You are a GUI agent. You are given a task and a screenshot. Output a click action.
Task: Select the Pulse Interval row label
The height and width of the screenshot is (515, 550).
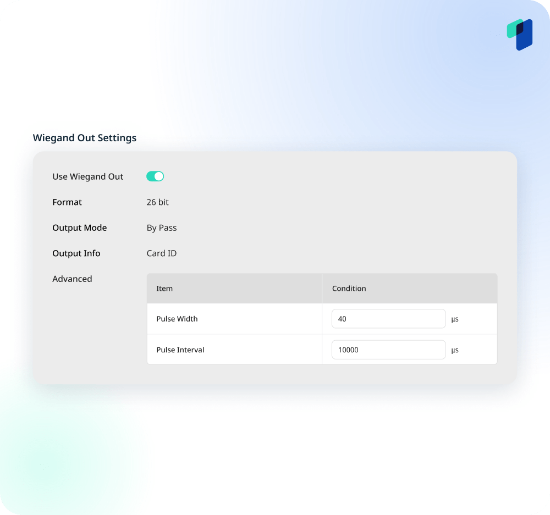180,350
